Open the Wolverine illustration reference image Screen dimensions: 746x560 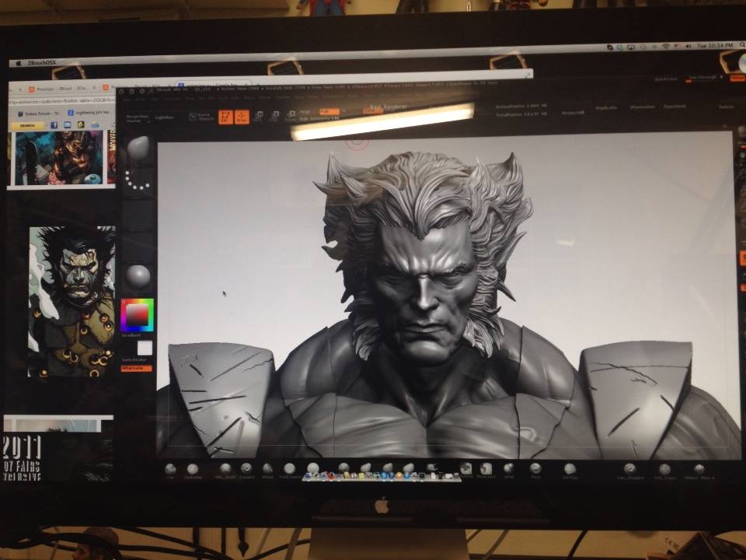pyautogui.click(x=71, y=301)
